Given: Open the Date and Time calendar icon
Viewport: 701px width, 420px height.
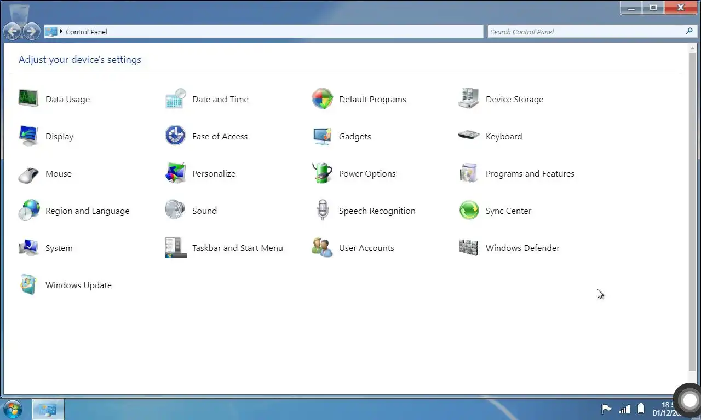Looking at the screenshot, I should [x=175, y=99].
